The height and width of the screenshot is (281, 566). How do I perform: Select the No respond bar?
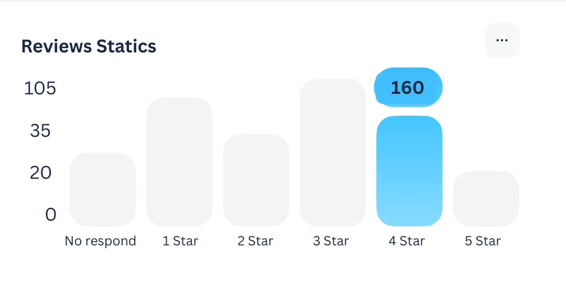click(x=103, y=189)
